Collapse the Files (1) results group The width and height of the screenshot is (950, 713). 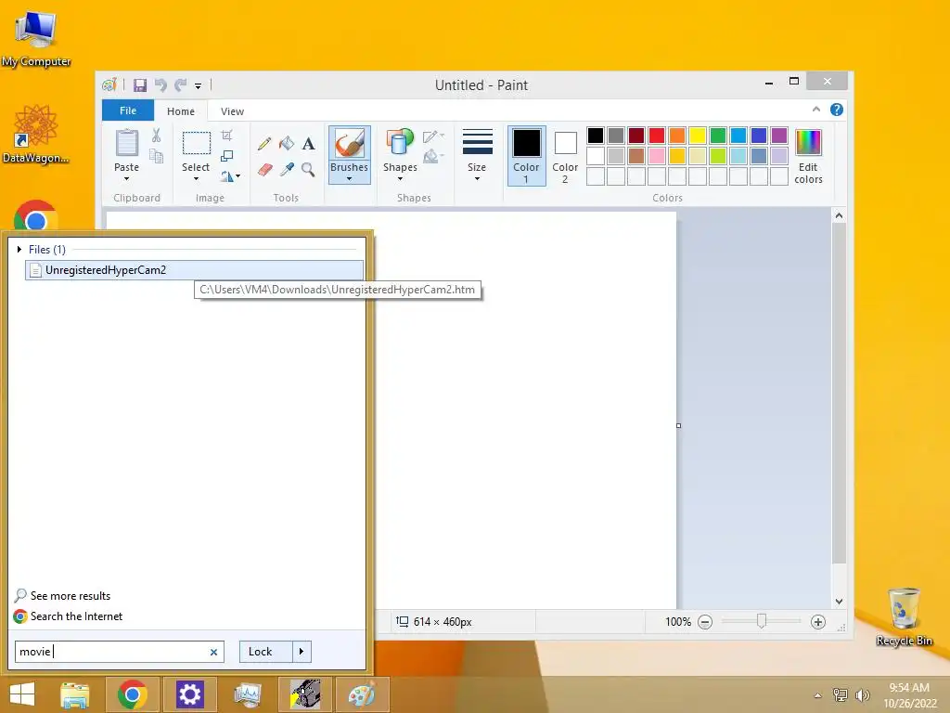19,249
